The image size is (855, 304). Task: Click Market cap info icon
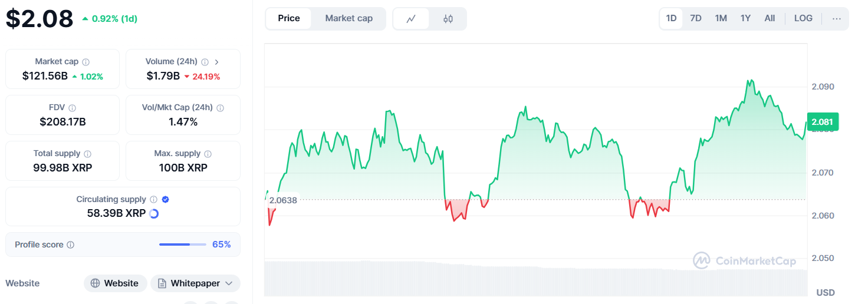[86, 62]
